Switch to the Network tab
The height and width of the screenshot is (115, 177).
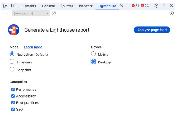coord(86,6)
